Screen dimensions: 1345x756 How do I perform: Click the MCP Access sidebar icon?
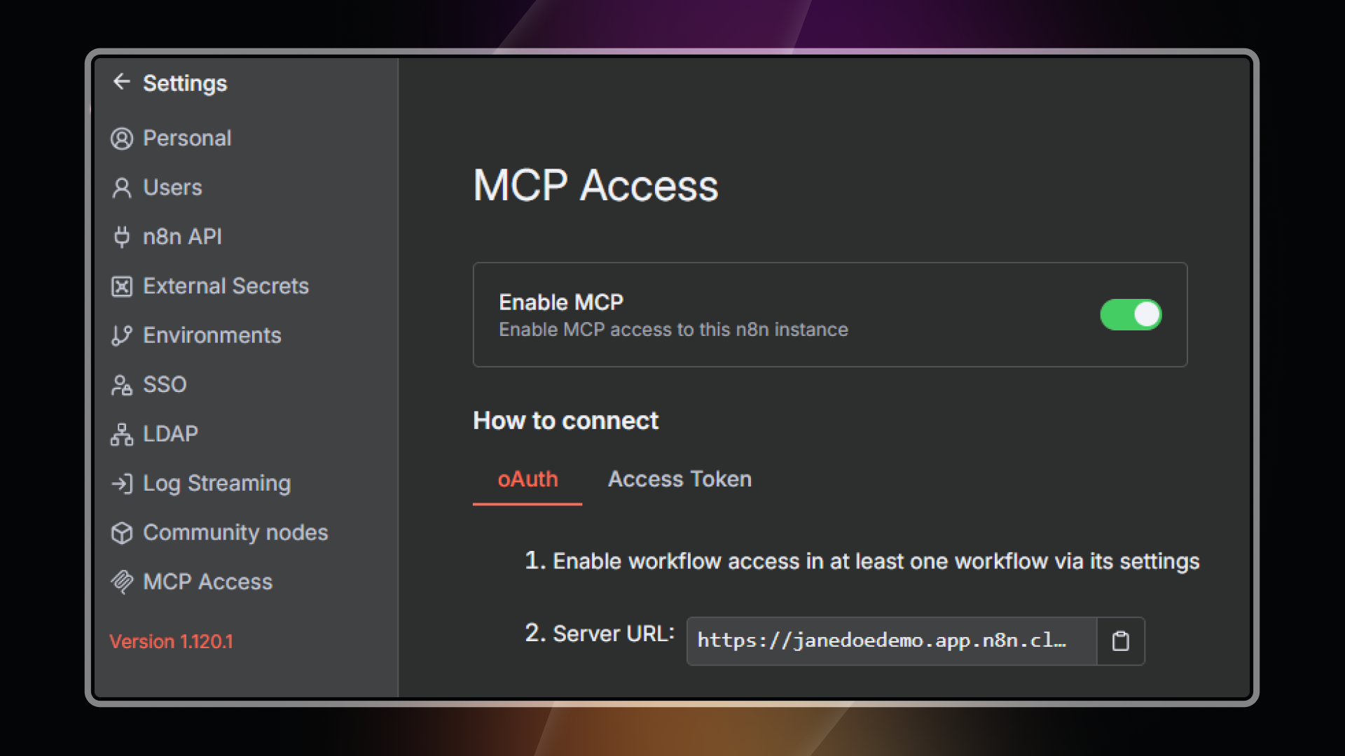tap(122, 582)
